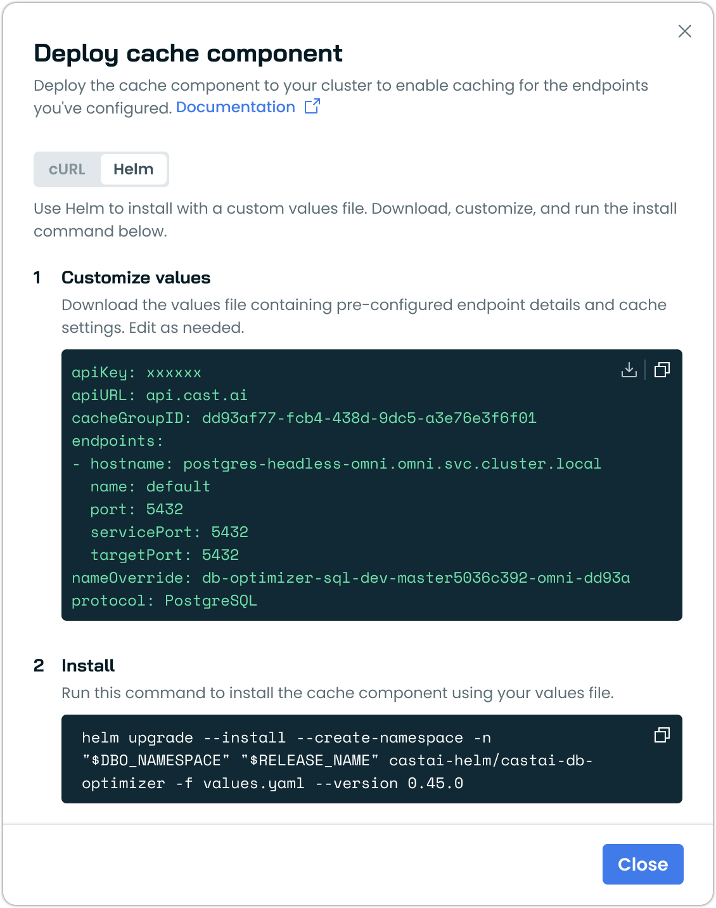
Task: Click the apiKey line in the values code
Action: coord(136,373)
